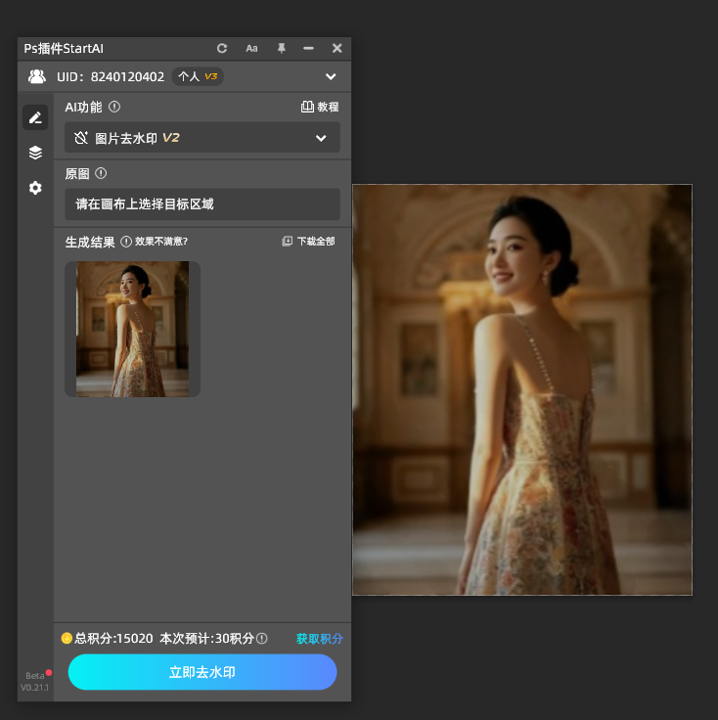The width and height of the screenshot is (718, 720).
Task: Open the layers stack icon in sidebar
Action: pyautogui.click(x=35, y=153)
